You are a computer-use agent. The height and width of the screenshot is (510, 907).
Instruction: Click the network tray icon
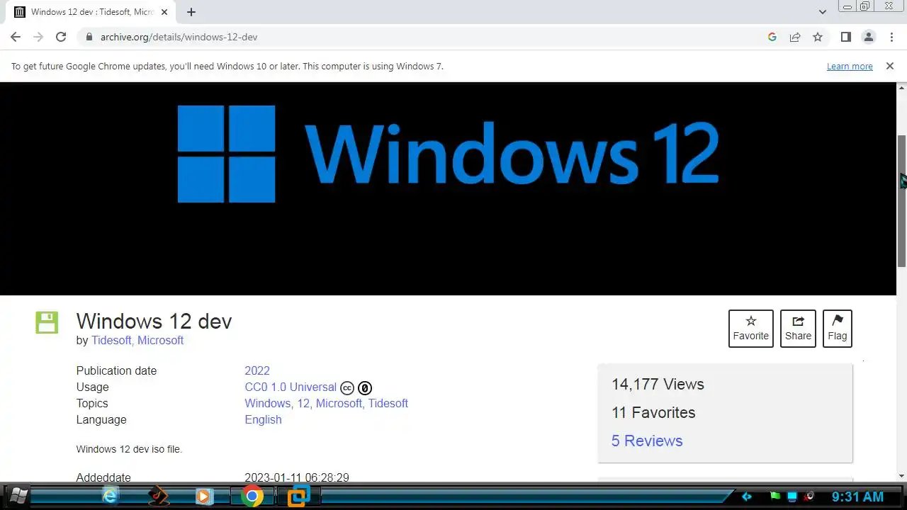point(792,497)
